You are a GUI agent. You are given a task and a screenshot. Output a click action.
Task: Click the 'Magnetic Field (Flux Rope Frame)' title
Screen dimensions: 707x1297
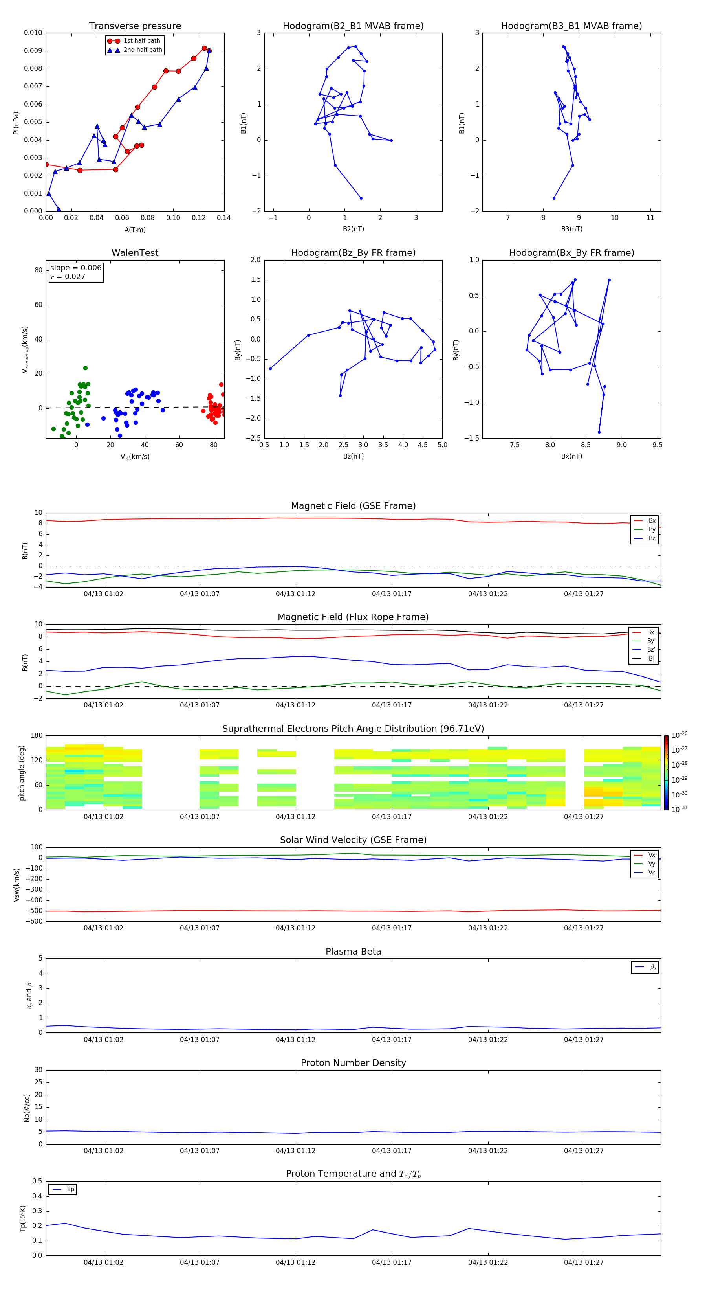(x=353, y=617)
